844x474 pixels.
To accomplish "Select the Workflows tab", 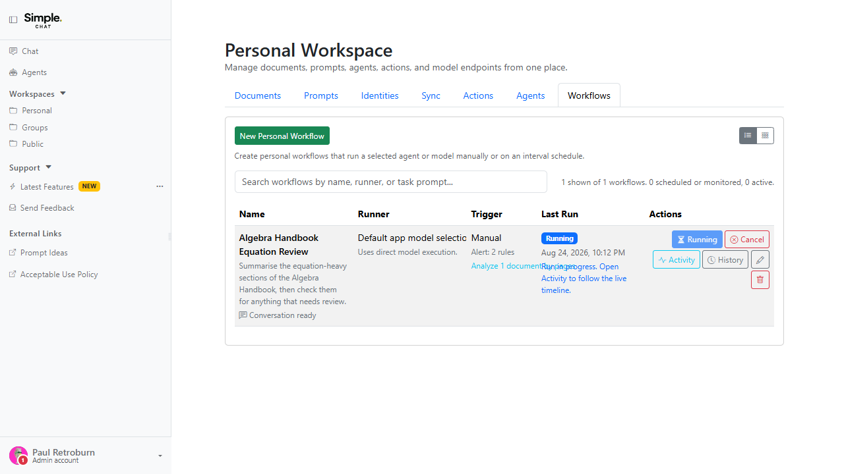I will (589, 95).
